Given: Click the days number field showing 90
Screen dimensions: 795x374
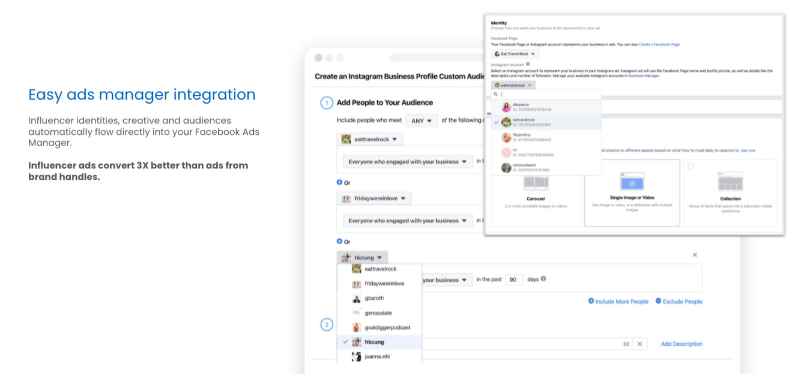Looking at the screenshot, I should coord(514,279).
